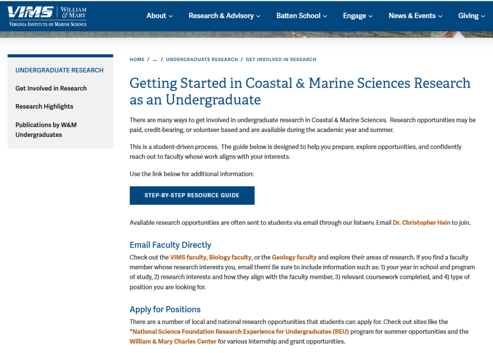Email Dr. Christopher Hein via his link
Viewport: 493px width, 353px height.
pyautogui.click(x=421, y=222)
